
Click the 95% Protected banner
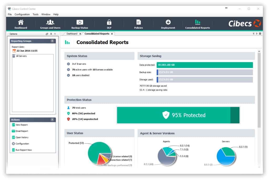tap(178, 115)
